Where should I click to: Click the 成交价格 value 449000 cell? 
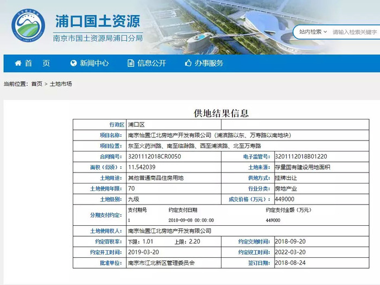[x=321, y=199]
